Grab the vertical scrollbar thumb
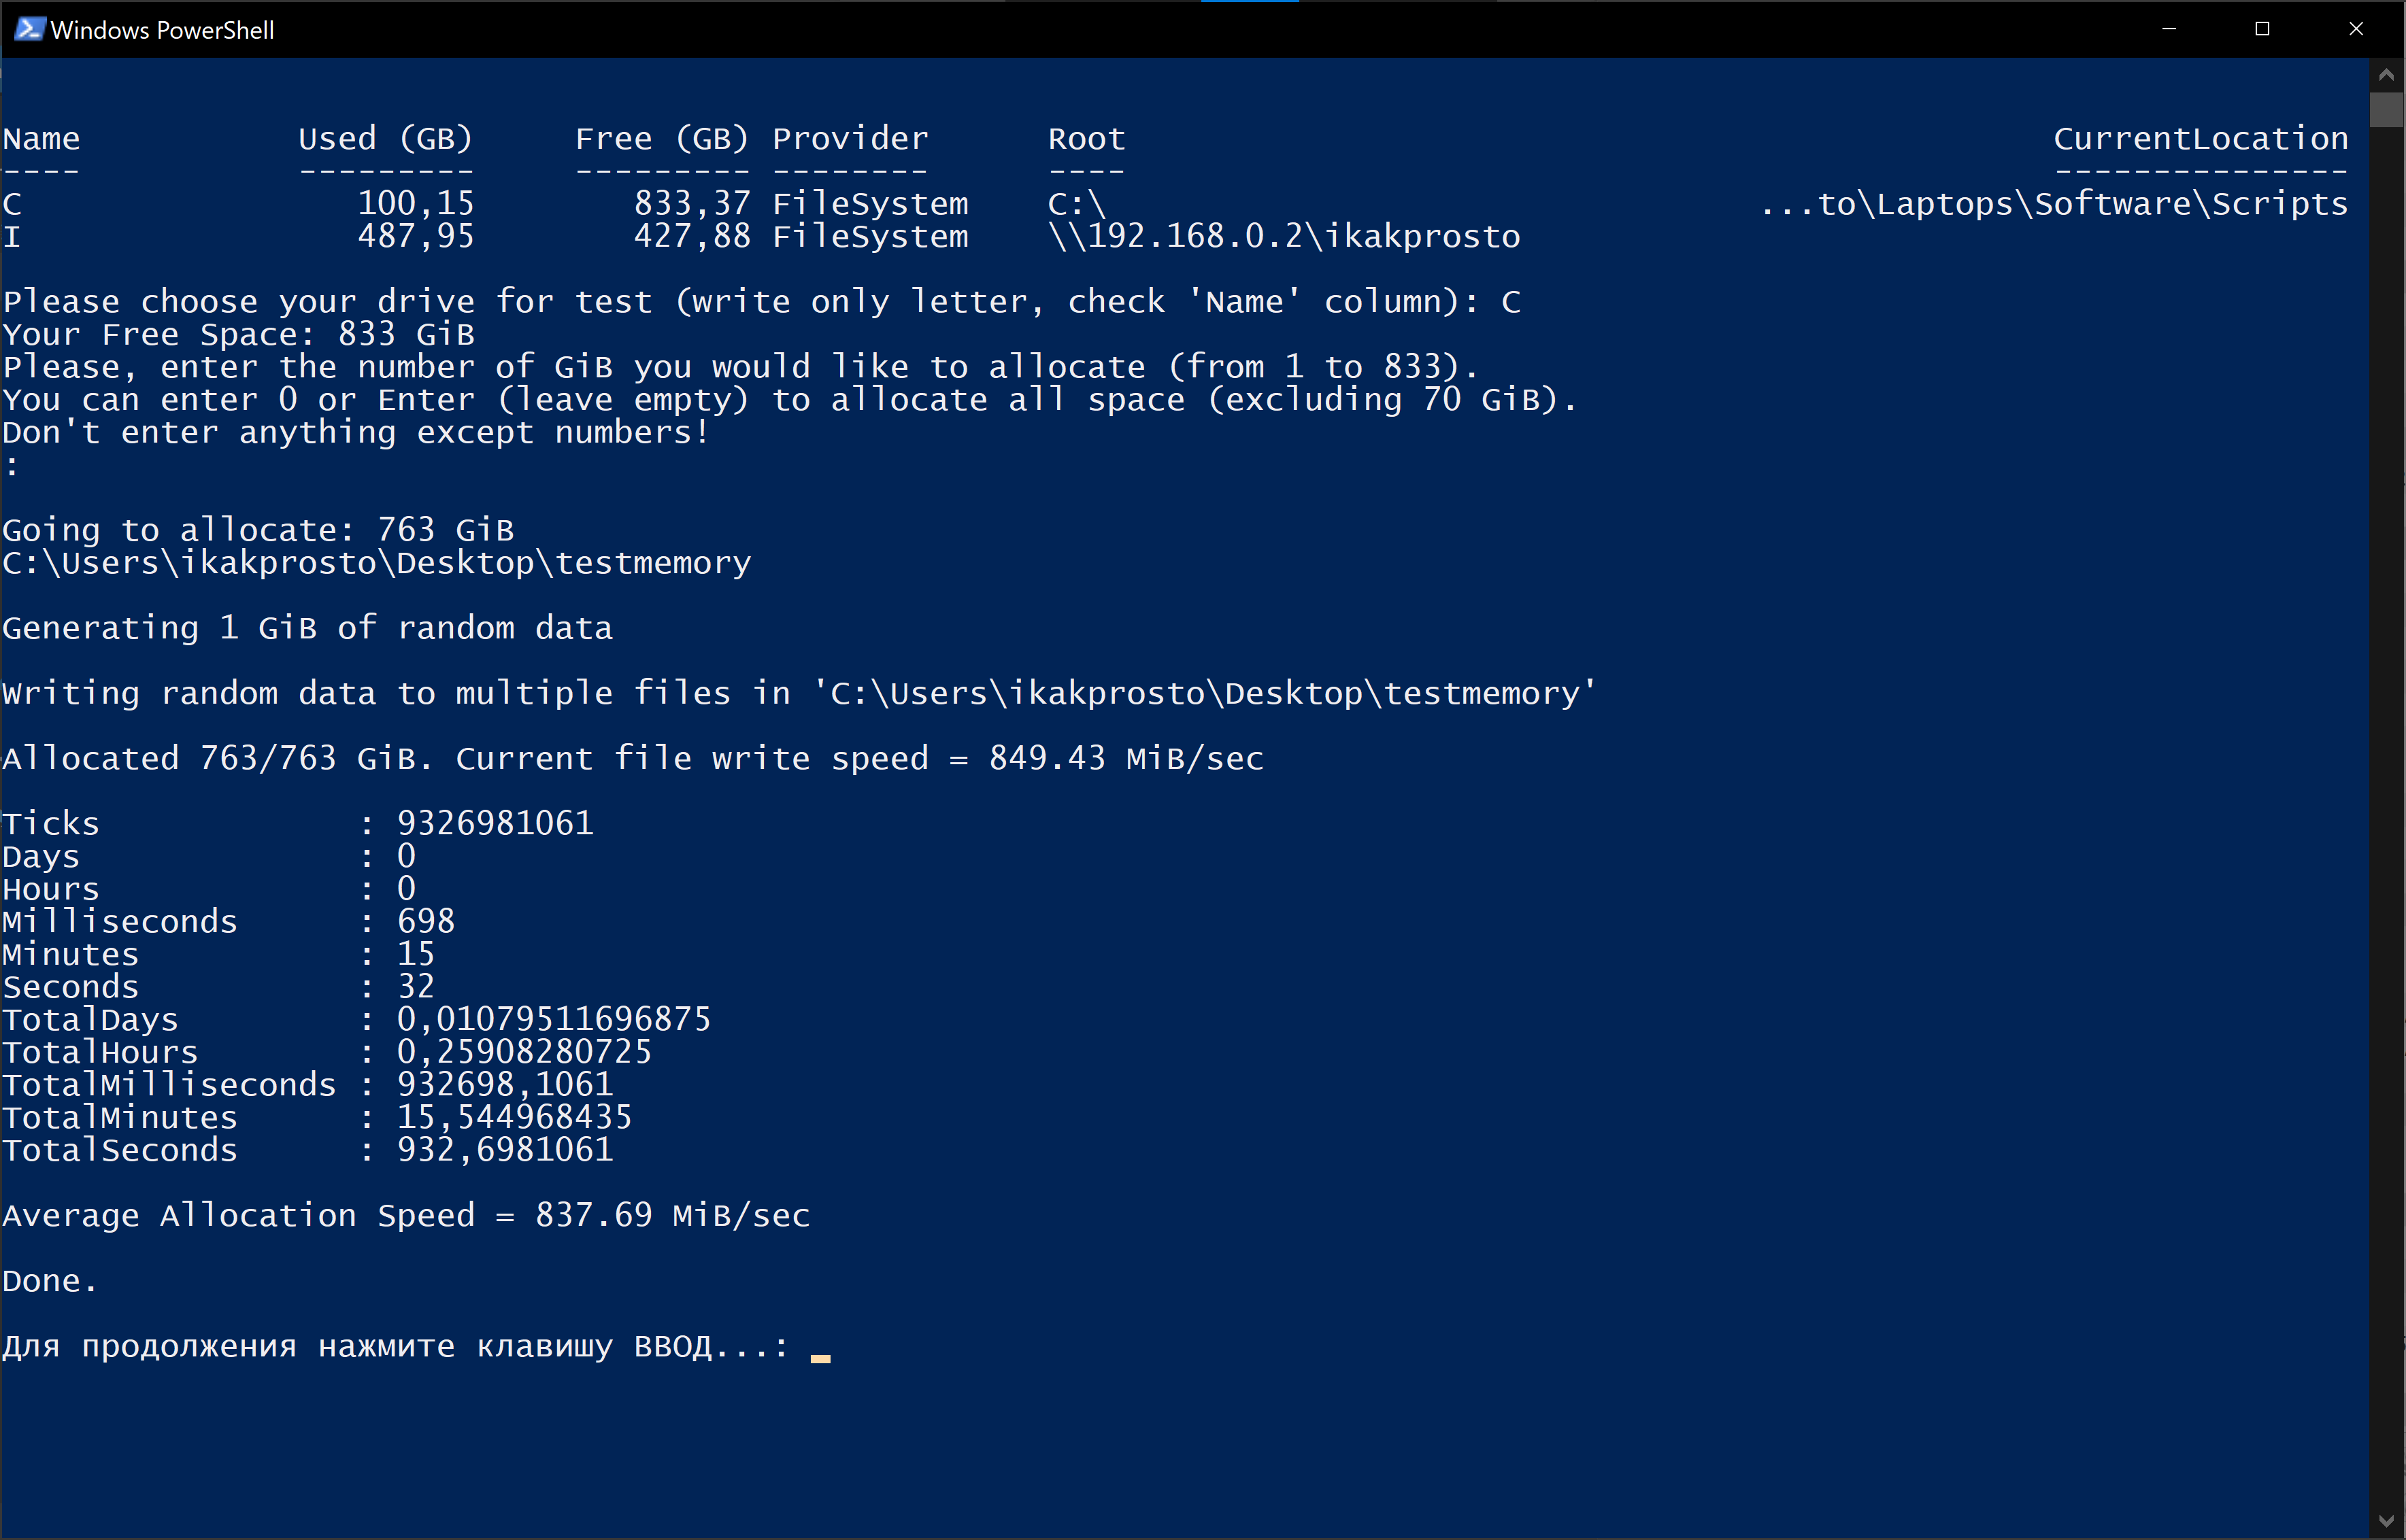The height and width of the screenshot is (1540, 2406). point(2386,110)
